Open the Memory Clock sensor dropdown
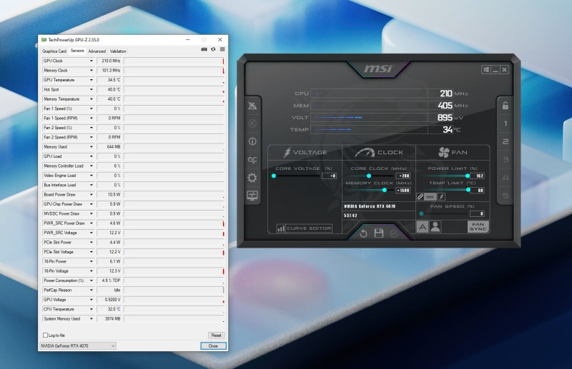The image size is (572, 369). (x=92, y=71)
